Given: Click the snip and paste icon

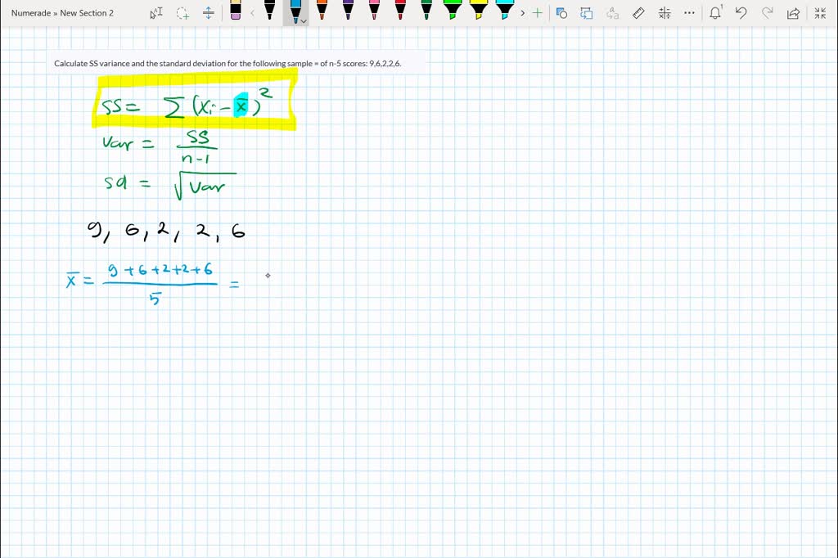Looking at the screenshot, I should click(x=587, y=12).
